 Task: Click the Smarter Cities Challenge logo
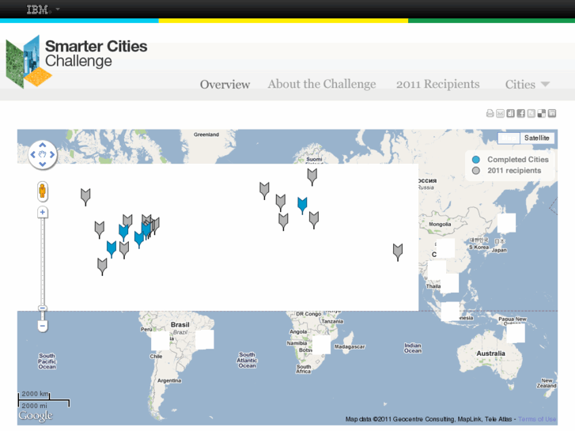point(76,61)
